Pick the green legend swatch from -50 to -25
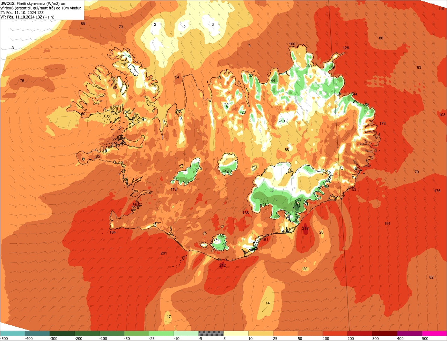The height and width of the screenshot is (341, 447). (x=137, y=333)
